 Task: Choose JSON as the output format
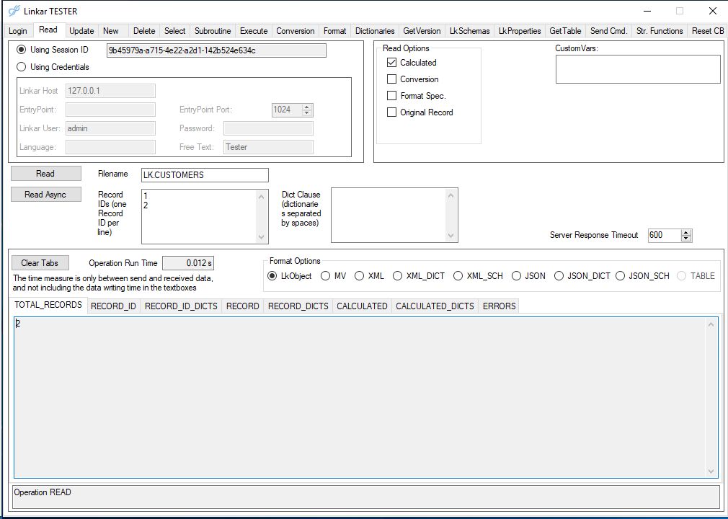pyautogui.click(x=516, y=276)
